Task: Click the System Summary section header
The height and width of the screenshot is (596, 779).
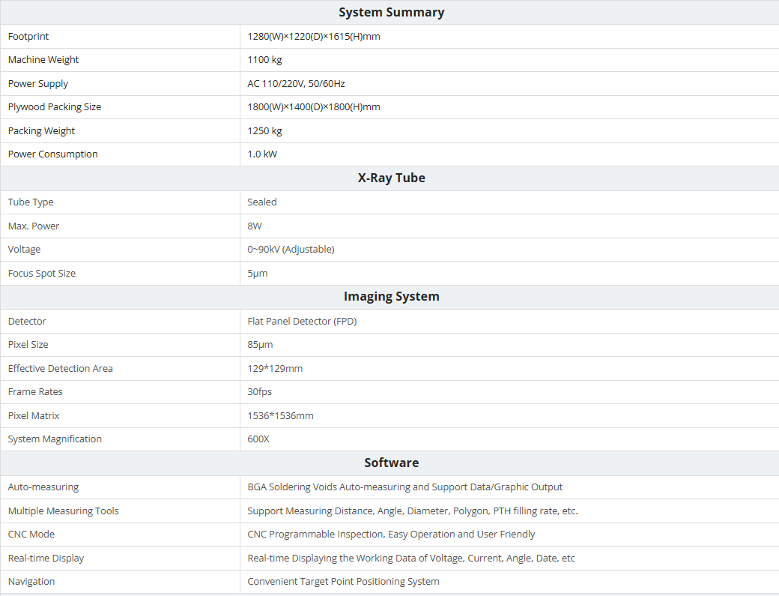Action: click(x=391, y=12)
